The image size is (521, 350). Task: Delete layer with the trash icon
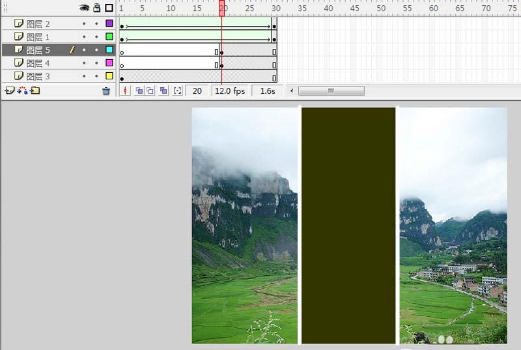coord(106,90)
